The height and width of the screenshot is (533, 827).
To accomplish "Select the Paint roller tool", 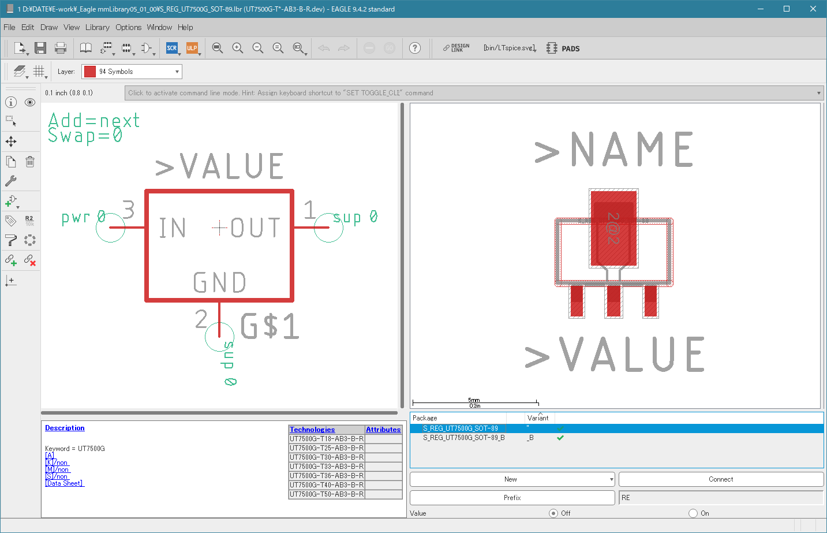I will [x=11, y=240].
